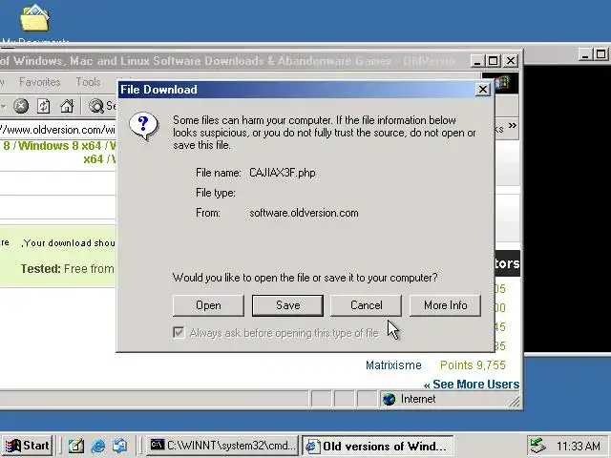Maximize the Internet Explorer window
Viewport: 611px width, 458px height.
coord(493,61)
